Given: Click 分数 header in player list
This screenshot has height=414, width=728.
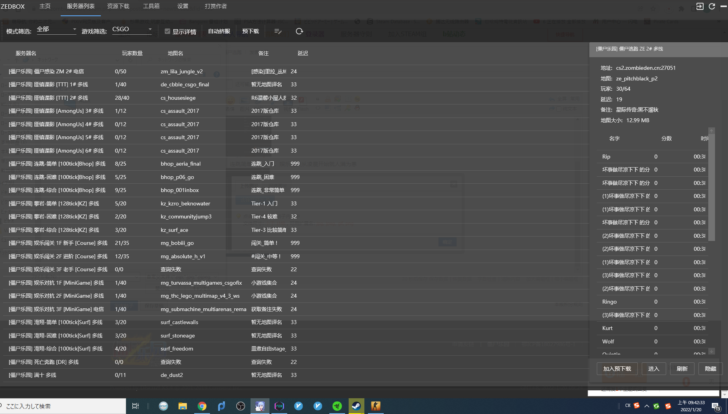Looking at the screenshot, I should [667, 138].
